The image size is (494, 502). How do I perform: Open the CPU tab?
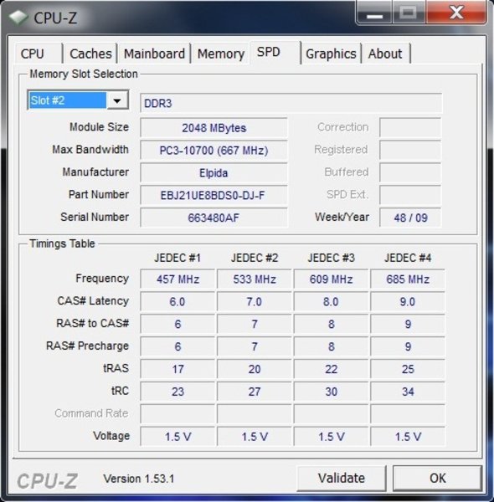pyautogui.click(x=39, y=54)
